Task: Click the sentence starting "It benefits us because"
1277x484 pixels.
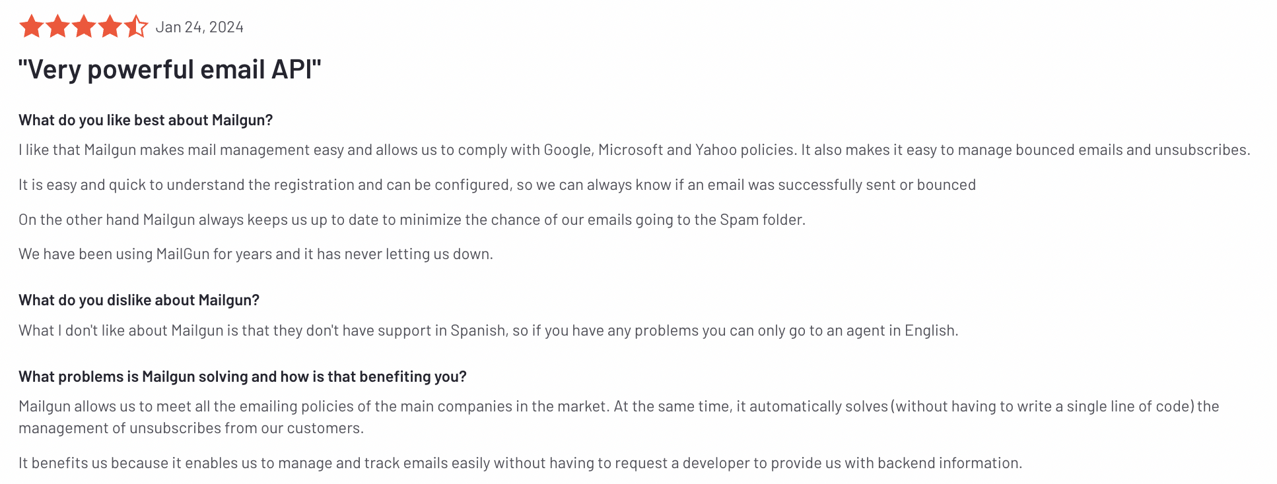Action: (520, 464)
